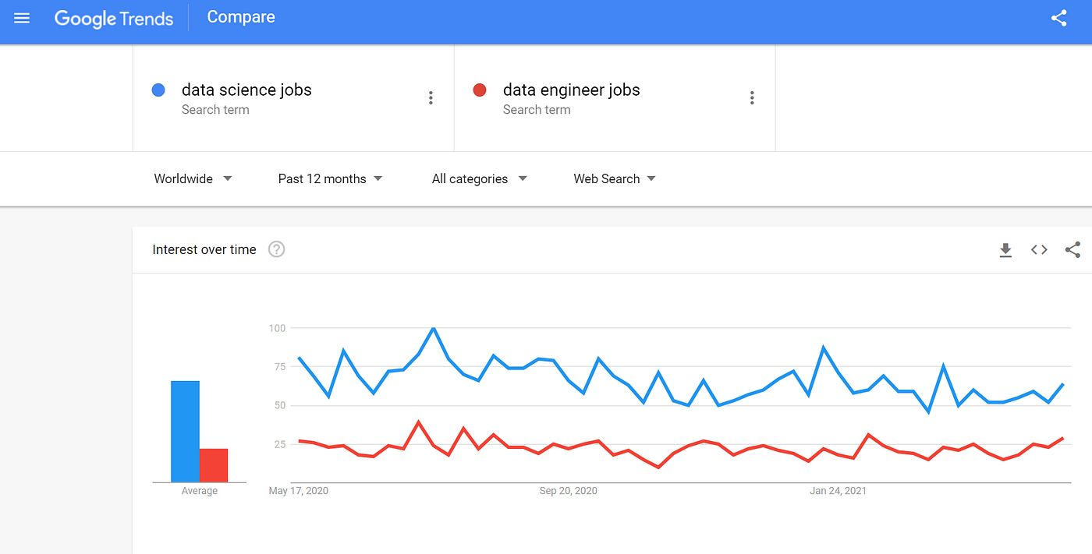Viewport: 1092px width, 554px height.
Task: Click the share icon in blue header
Action: tap(1058, 18)
